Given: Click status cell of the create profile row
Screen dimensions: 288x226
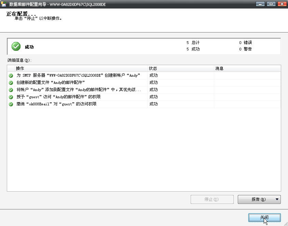Looking at the screenshot, I should pos(180,82).
